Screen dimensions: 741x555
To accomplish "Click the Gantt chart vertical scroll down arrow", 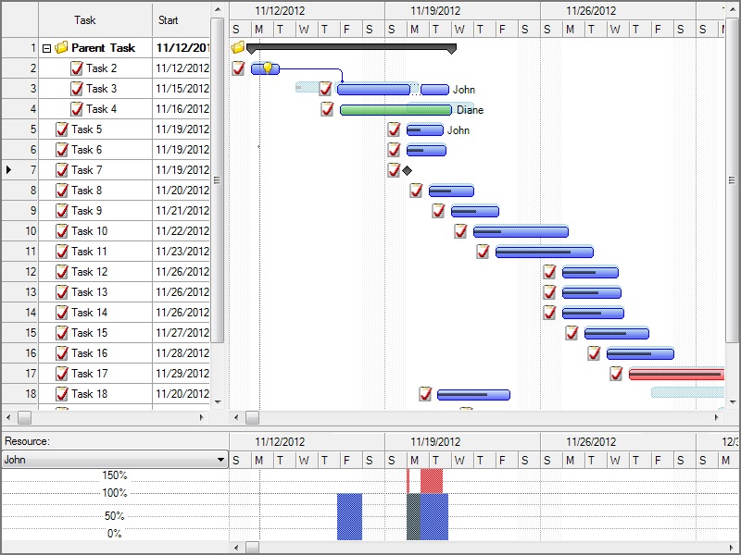I will coord(732,402).
